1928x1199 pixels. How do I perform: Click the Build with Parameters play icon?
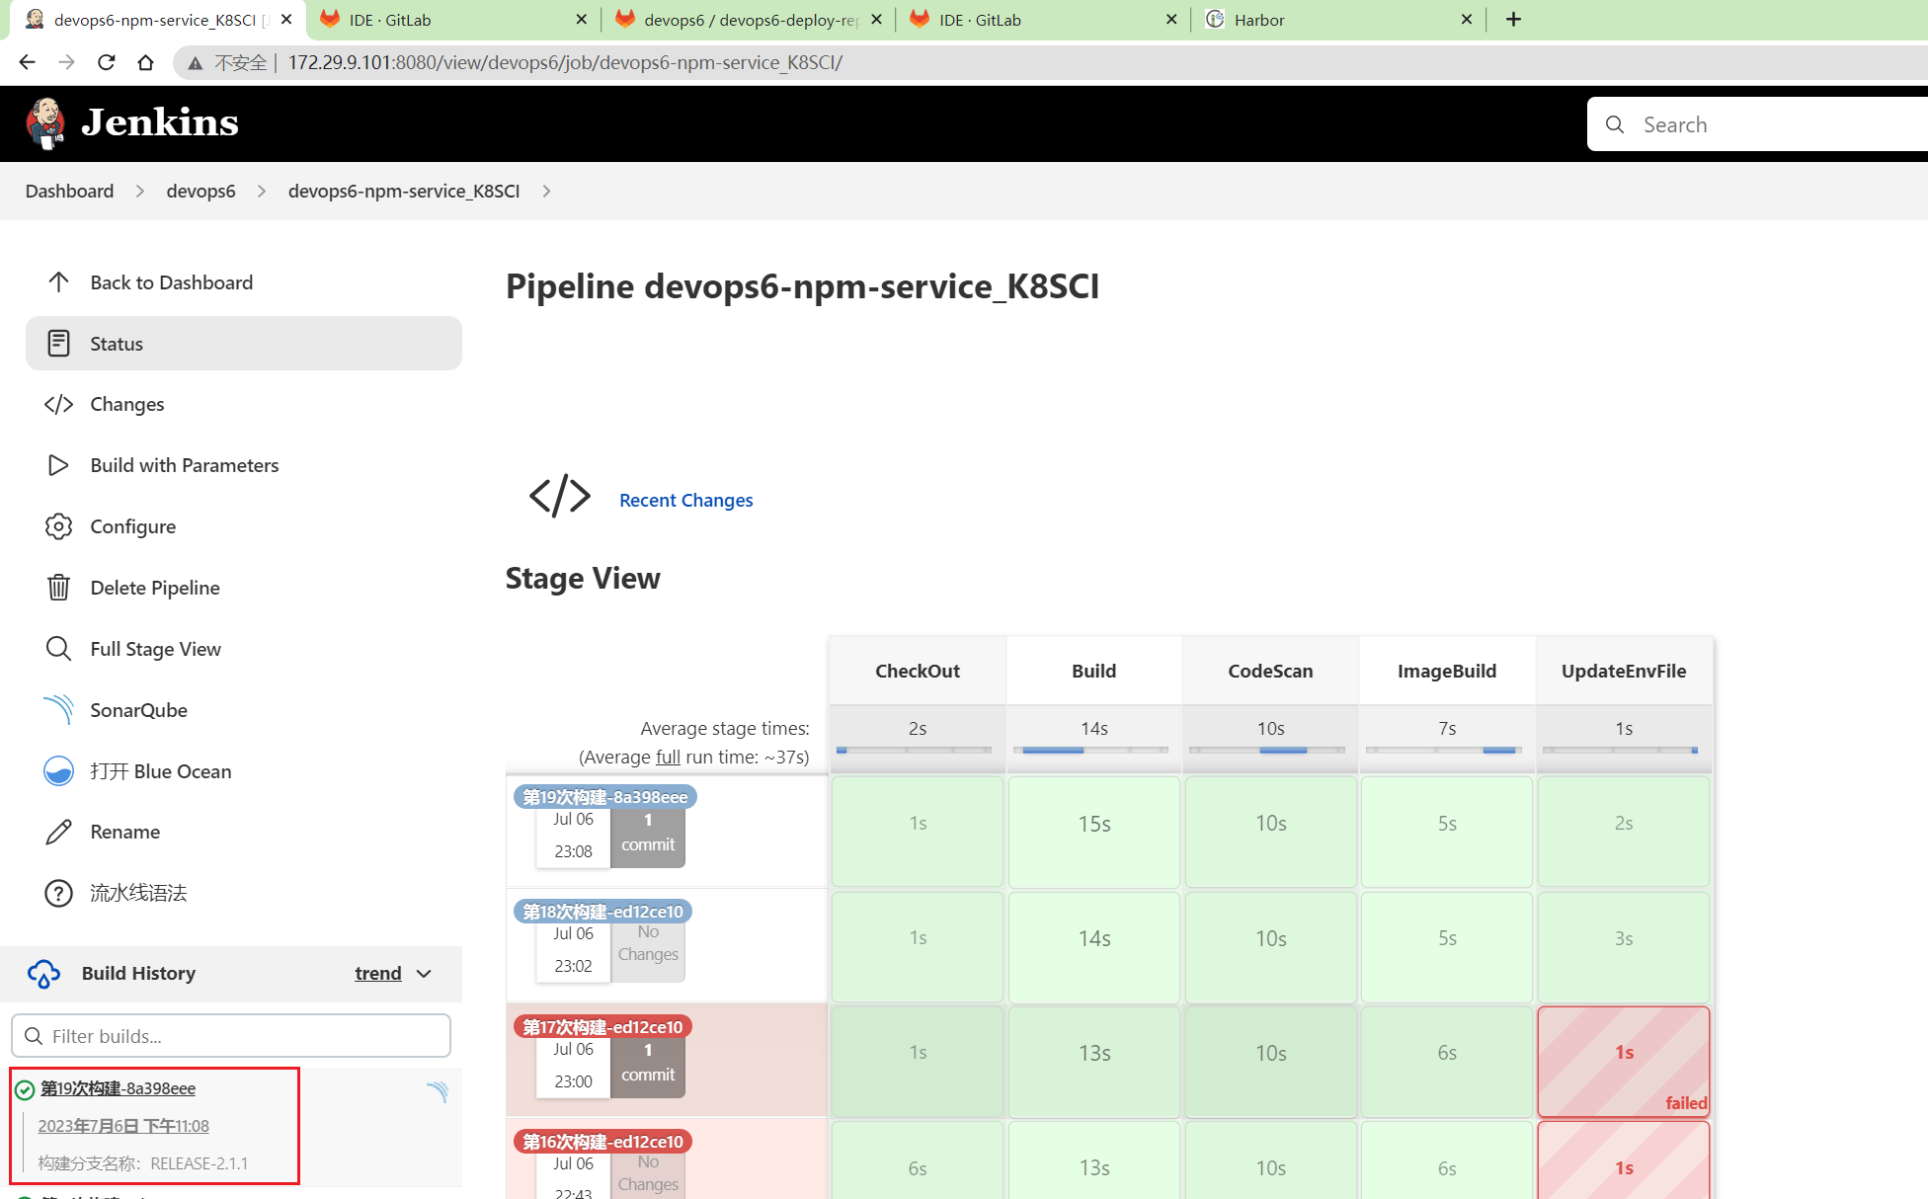[58, 465]
